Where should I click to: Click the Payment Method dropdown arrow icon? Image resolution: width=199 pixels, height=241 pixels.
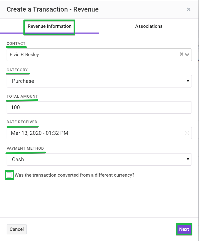coord(188,159)
